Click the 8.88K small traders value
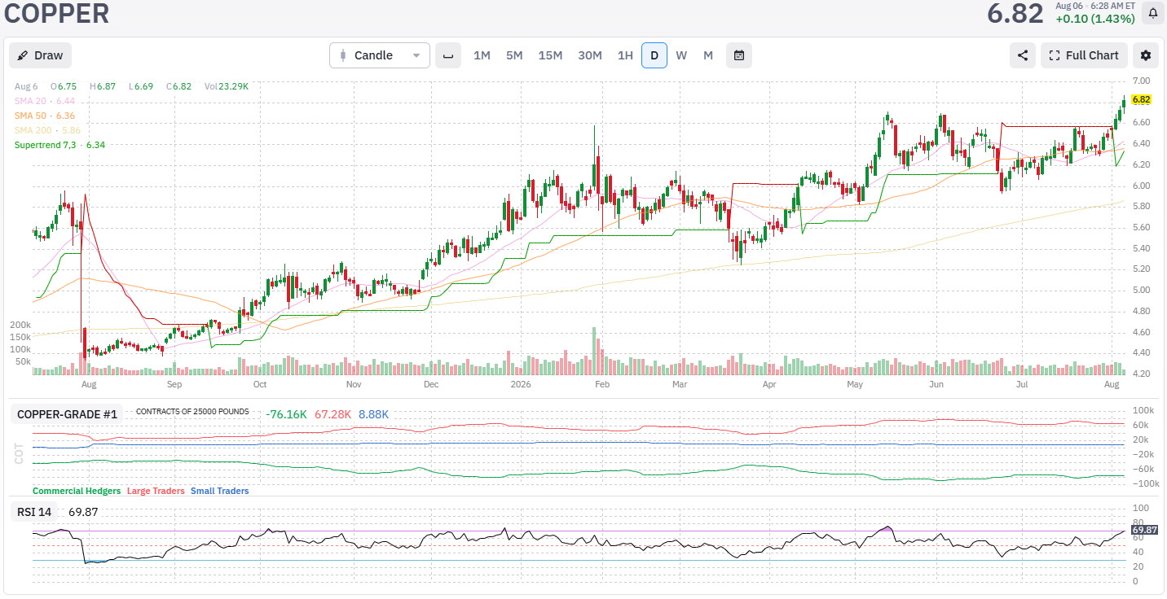 pos(373,414)
